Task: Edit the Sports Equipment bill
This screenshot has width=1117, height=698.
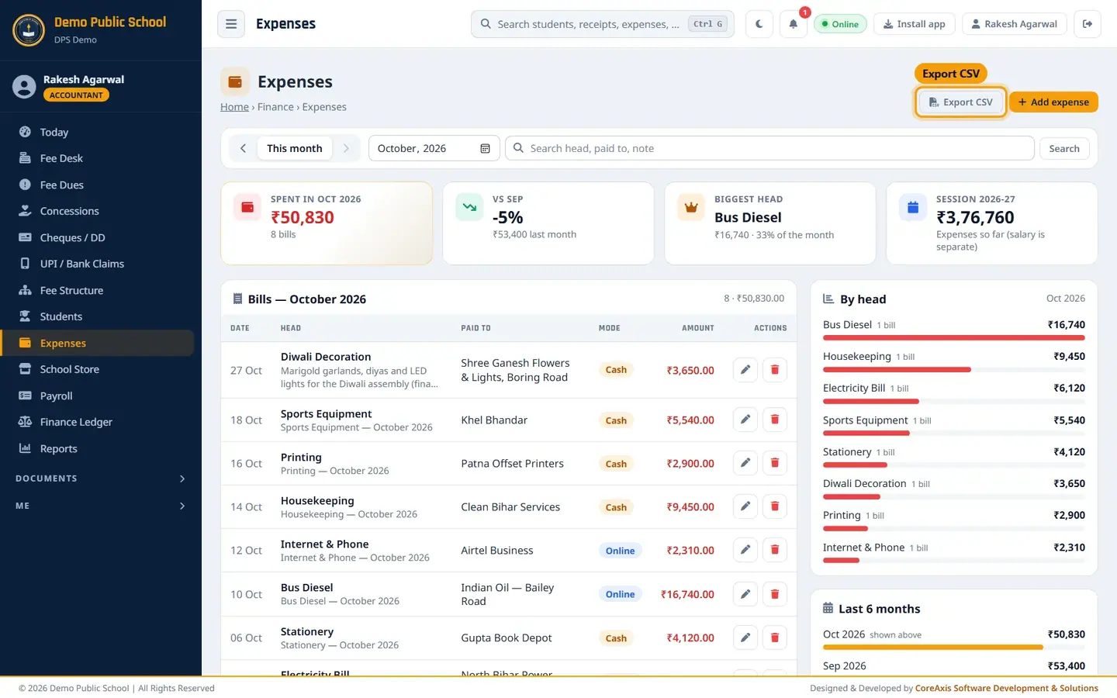Action: pyautogui.click(x=745, y=420)
